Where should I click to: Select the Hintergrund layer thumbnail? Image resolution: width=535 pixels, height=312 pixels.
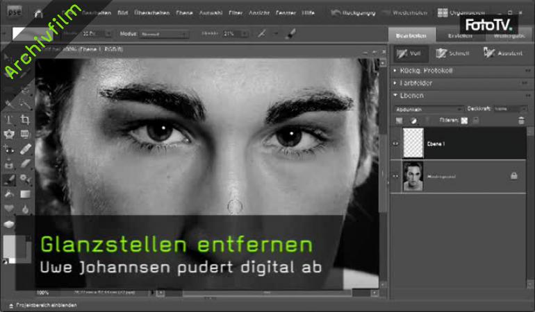tap(413, 176)
